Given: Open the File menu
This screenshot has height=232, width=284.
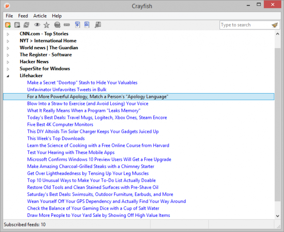Looking at the screenshot, I should (9, 16).
